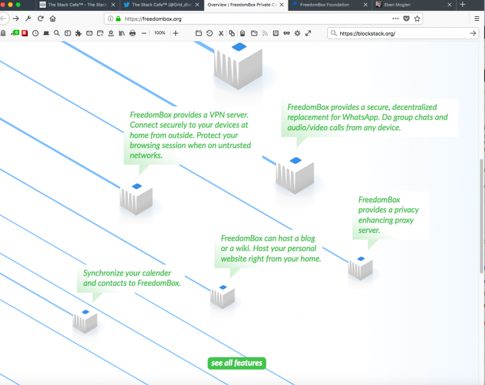This screenshot has height=385, width=485.
Task: Click the box under WhatsApp caption
Action: 295,175
